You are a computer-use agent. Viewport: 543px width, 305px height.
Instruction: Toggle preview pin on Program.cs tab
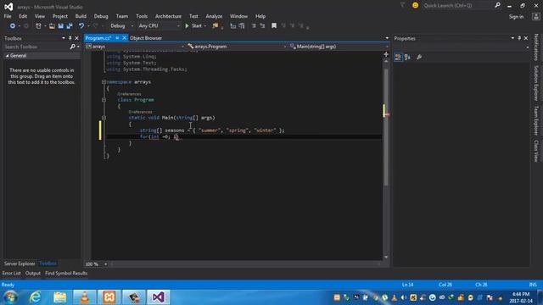[117, 38]
